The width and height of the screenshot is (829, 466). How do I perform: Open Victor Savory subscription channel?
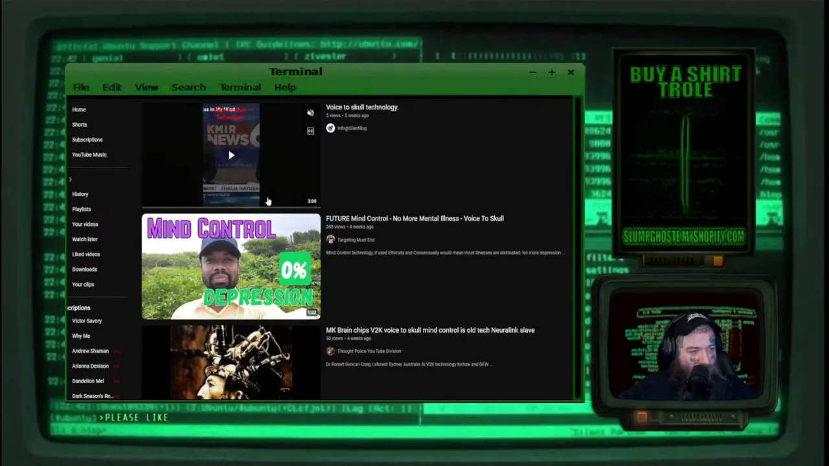[x=87, y=321]
